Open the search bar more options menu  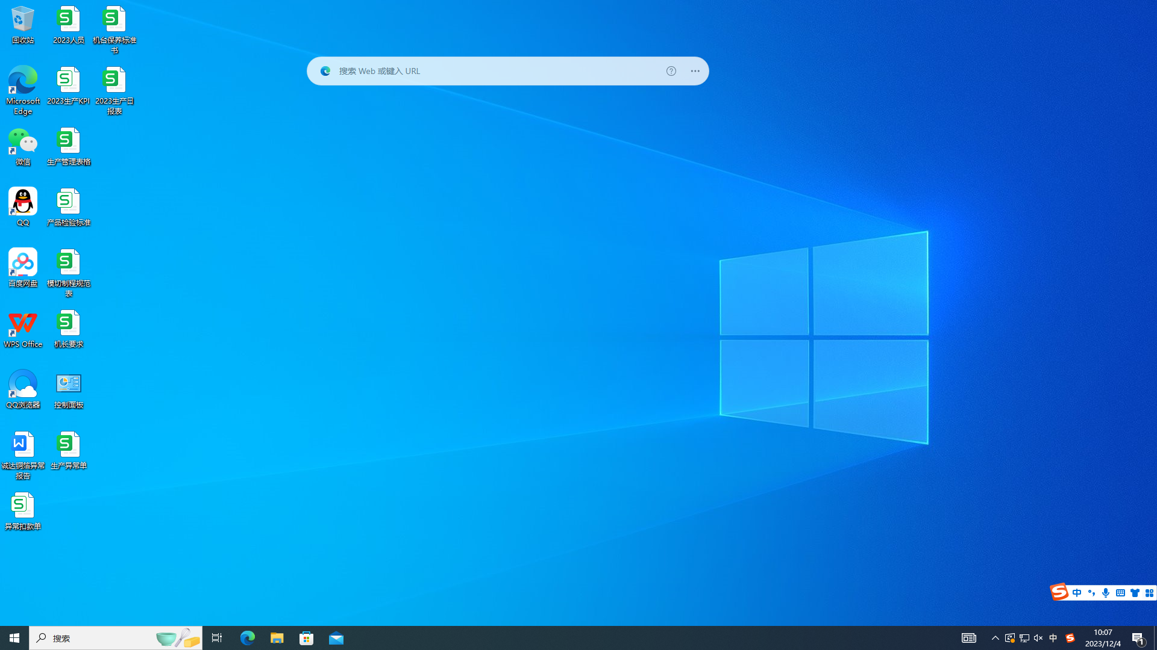695,71
